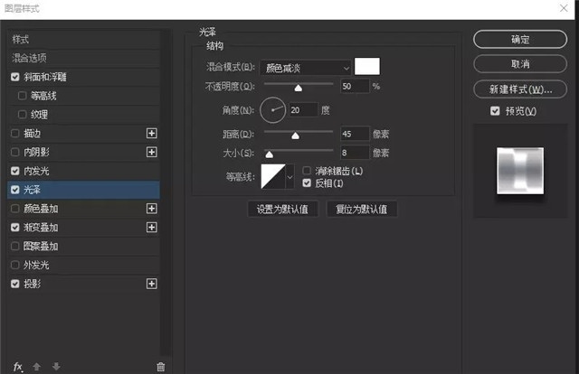Click 新建样式(W)... button

[520, 89]
